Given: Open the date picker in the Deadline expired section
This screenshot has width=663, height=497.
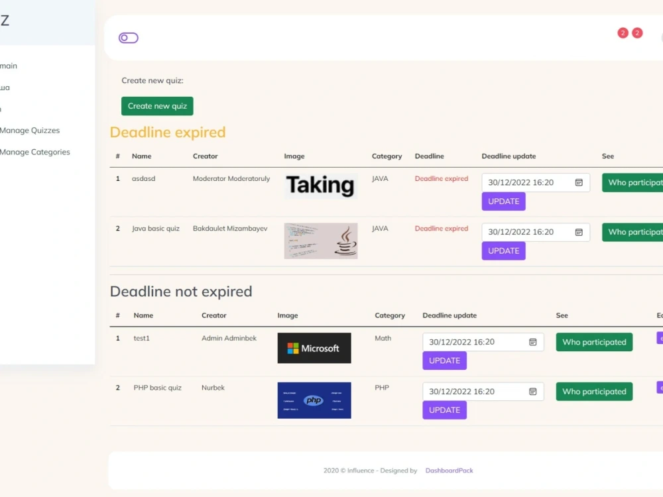Looking at the screenshot, I should coord(580,182).
